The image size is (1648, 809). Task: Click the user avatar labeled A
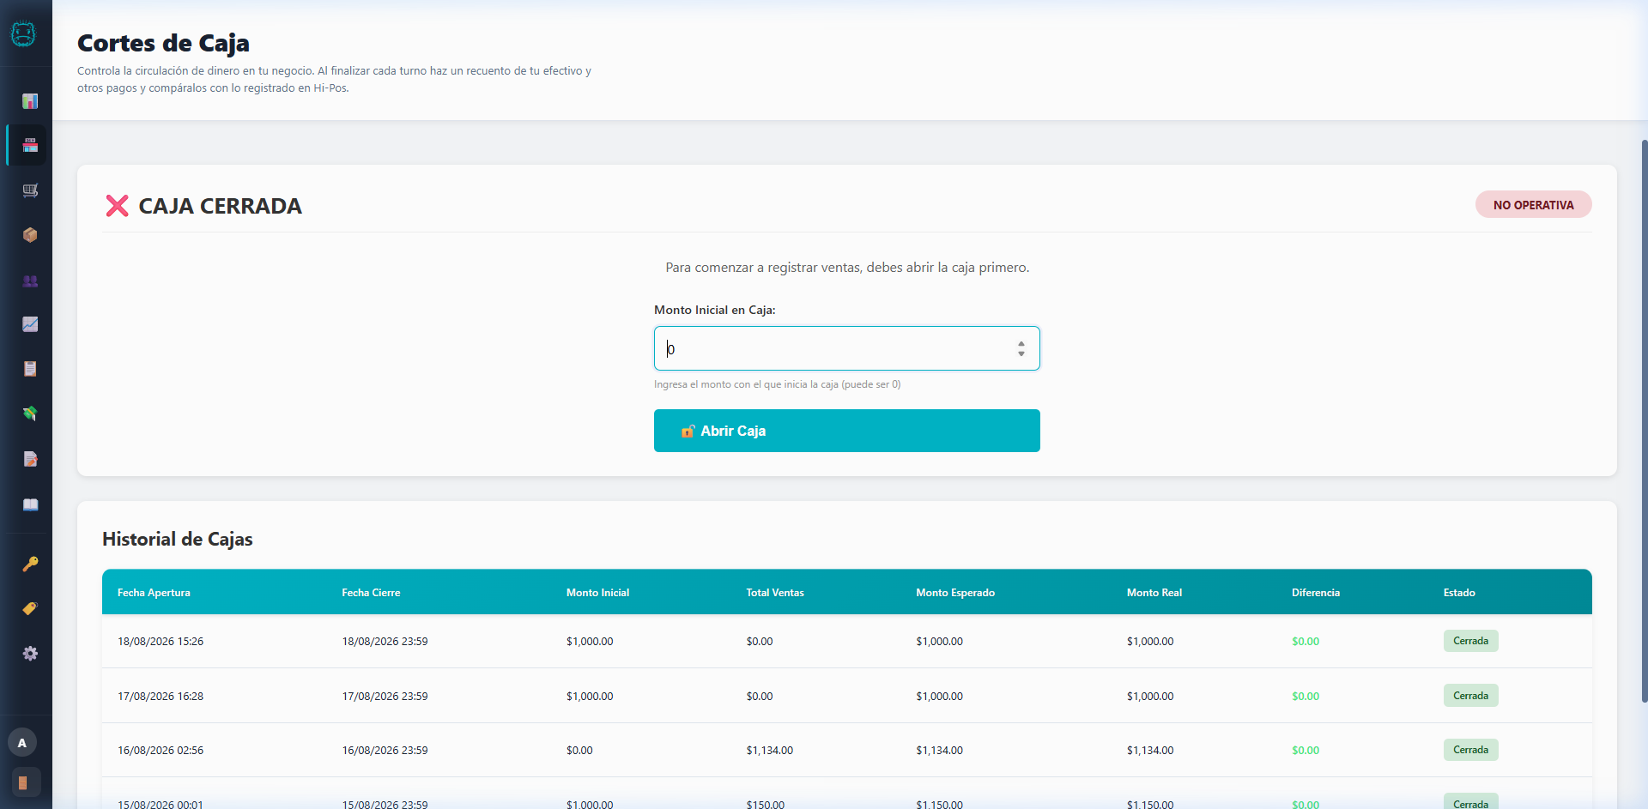pos(22,743)
